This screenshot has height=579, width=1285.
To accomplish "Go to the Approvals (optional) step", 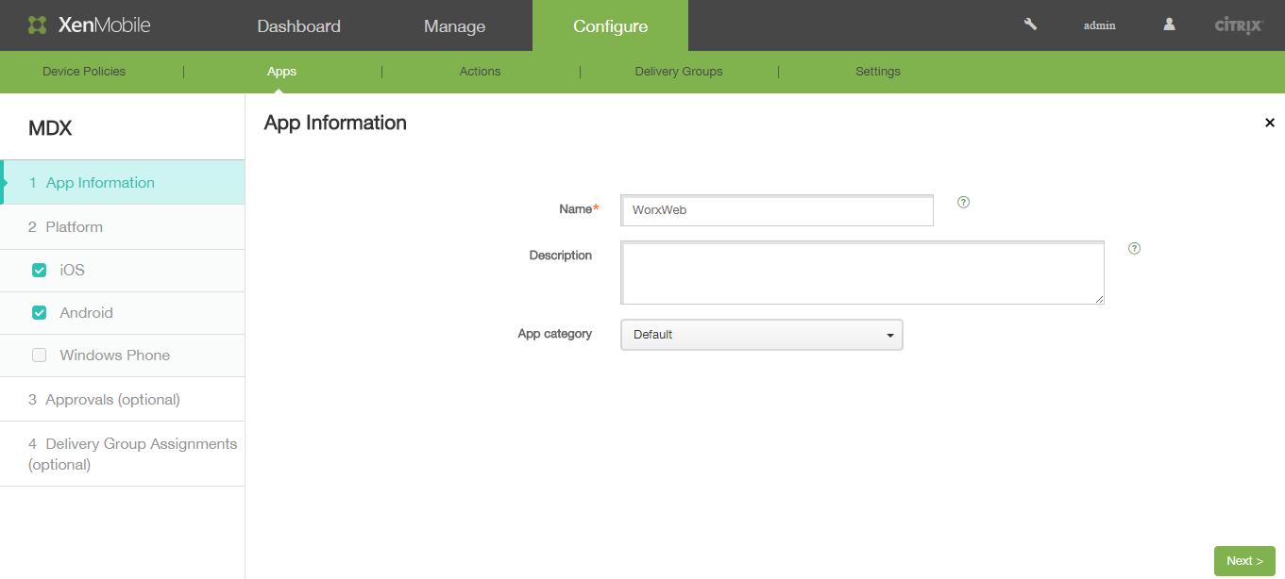I will (x=104, y=400).
